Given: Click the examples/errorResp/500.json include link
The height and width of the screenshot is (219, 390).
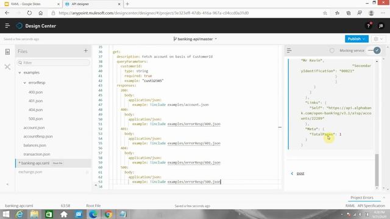Looking at the screenshot, I should (x=194, y=182).
